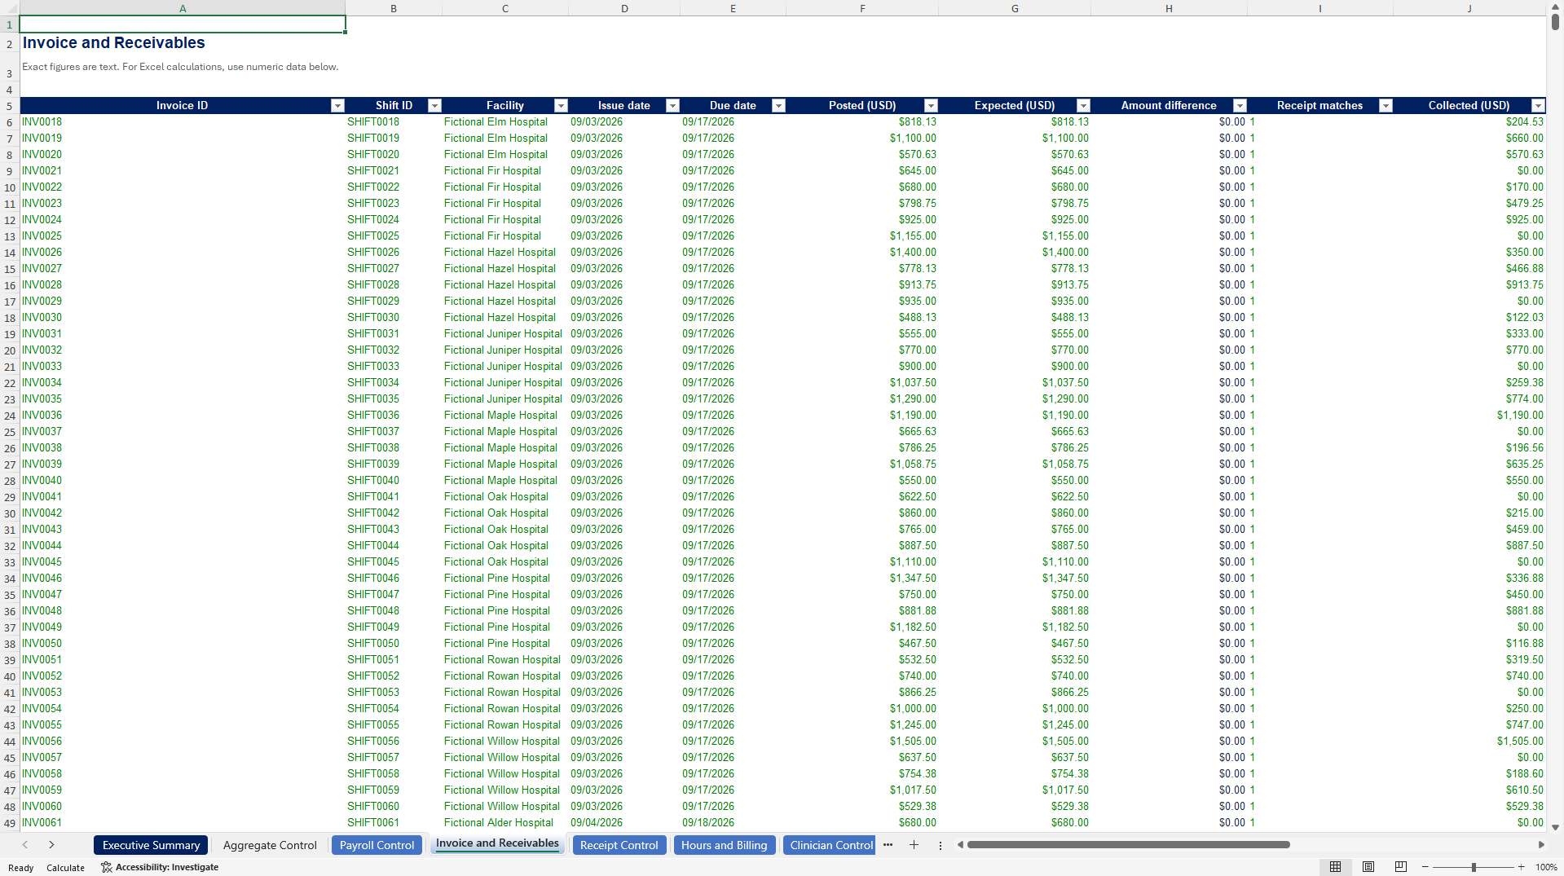Screen dimensions: 1564x876
Task: Zoom out with minus icon
Action: click(x=1425, y=867)
